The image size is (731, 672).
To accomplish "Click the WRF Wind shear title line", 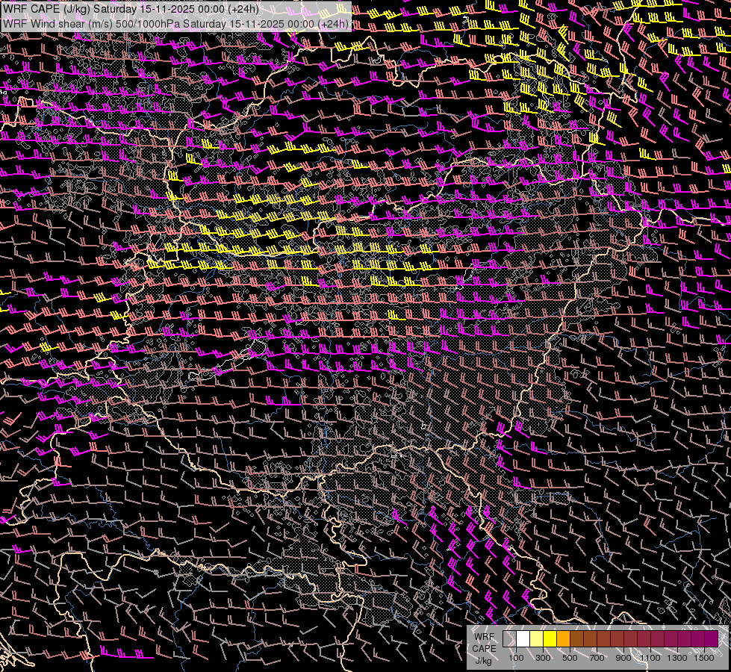I will (175, 23).
